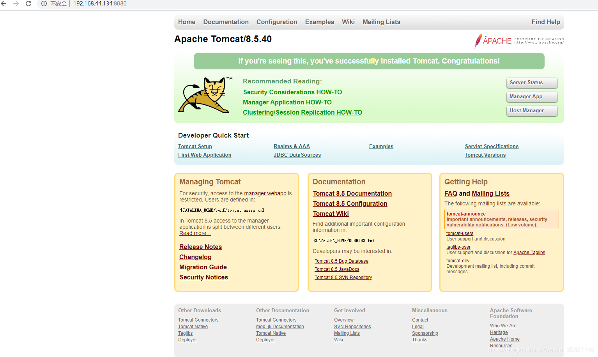Open Clustering/Session Replication HOW-TO link

click(303, 112)
